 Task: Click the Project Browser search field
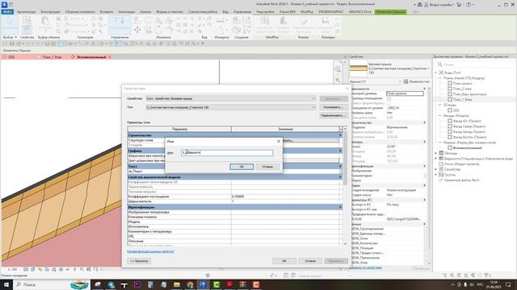[477, 64]
